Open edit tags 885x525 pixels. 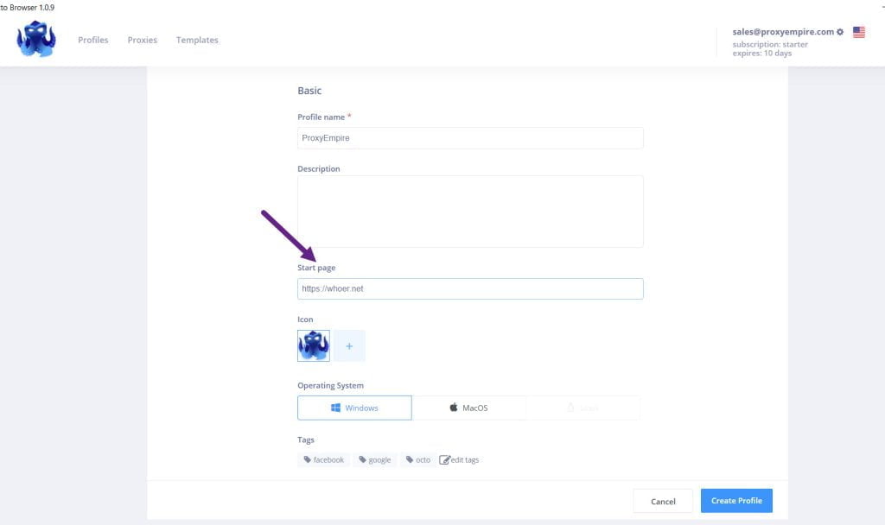(459, 459)
